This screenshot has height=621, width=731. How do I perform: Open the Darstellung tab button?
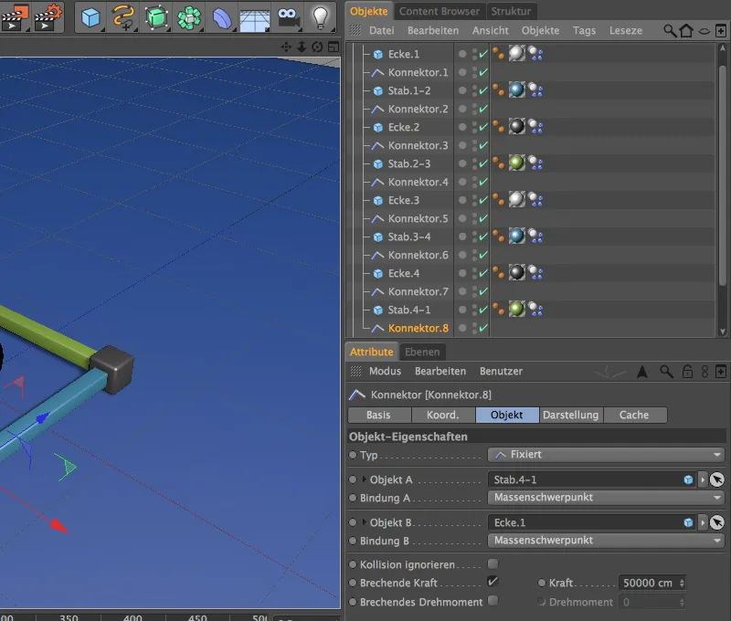click(570, 415)
